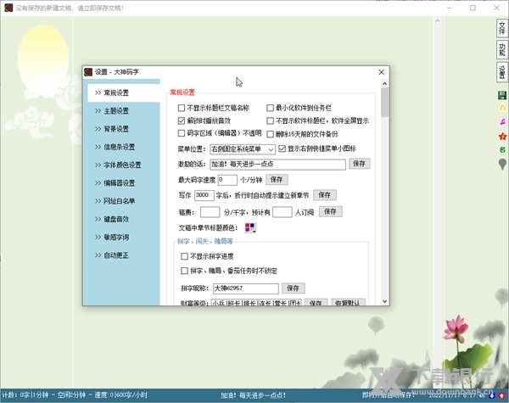The height and width of the screenshot is (403, 509).
Task: Open 字体颜色设置 section
Action: click(x=121, y=165)
